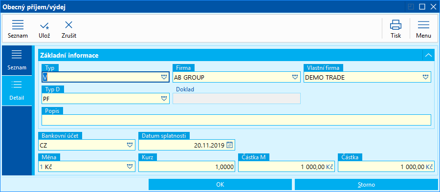
Task: Click the Částka M amount field
Action: [286, 167]
